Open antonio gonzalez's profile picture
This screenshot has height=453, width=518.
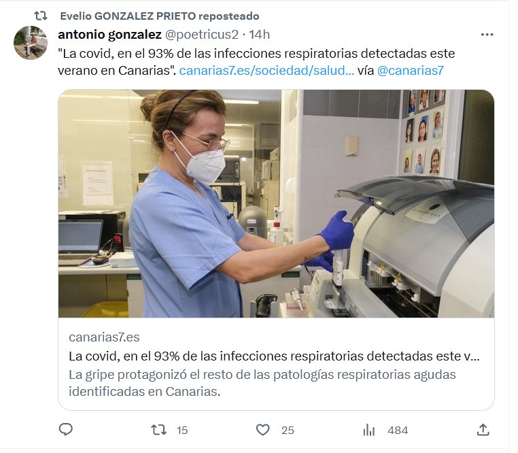click(31, 43)
